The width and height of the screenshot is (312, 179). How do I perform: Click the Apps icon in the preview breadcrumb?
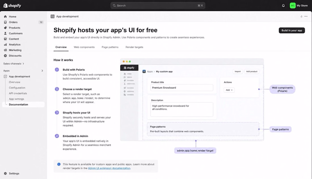tap(144, 71)
